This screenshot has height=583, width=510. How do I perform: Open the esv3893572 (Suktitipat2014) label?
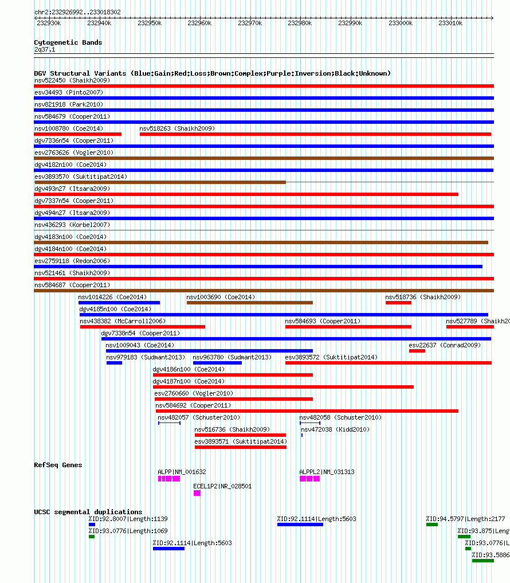pos(331,357)
